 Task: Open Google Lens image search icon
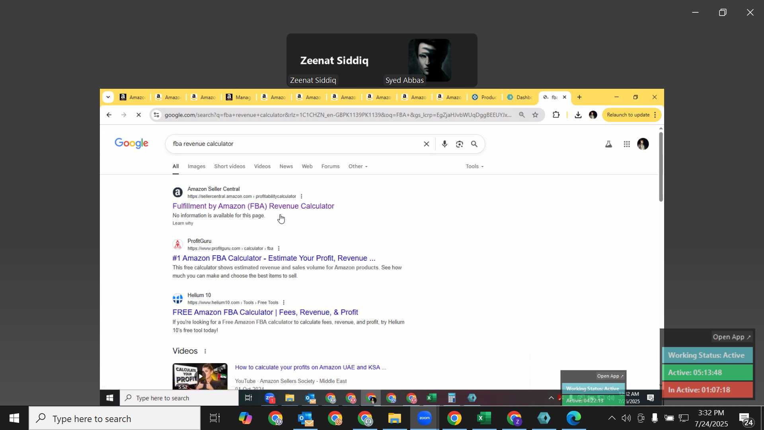pos(460,144)
